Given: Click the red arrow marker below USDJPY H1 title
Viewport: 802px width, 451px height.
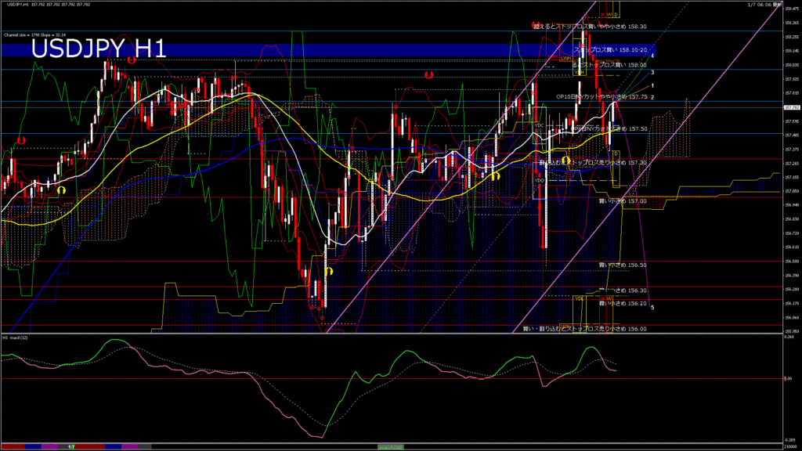Looking at the screenshot, I should (x=132, y=60).
